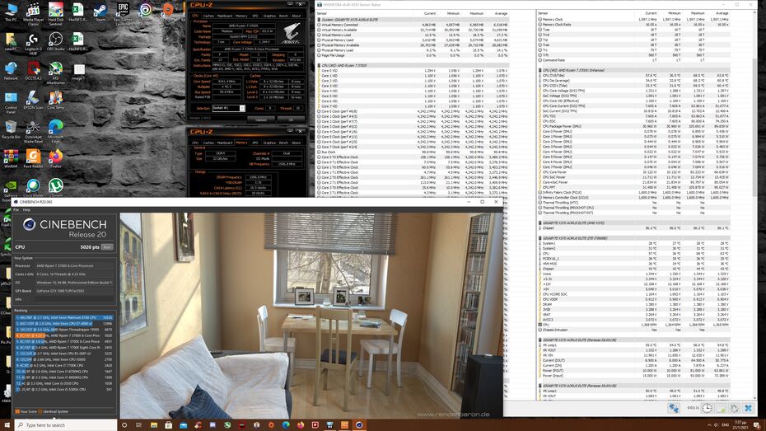Launch the OCCT desktop shortcut
The image size is (766, 431).
[x=33, y=72]
